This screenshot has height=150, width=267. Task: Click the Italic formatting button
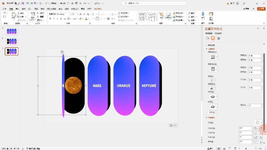[x=54, y=19]
